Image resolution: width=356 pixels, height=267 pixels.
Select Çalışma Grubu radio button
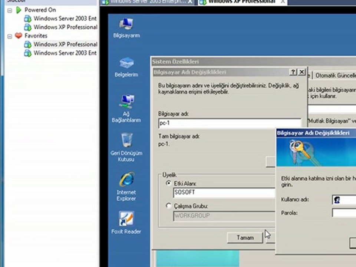tap(168, 206)
